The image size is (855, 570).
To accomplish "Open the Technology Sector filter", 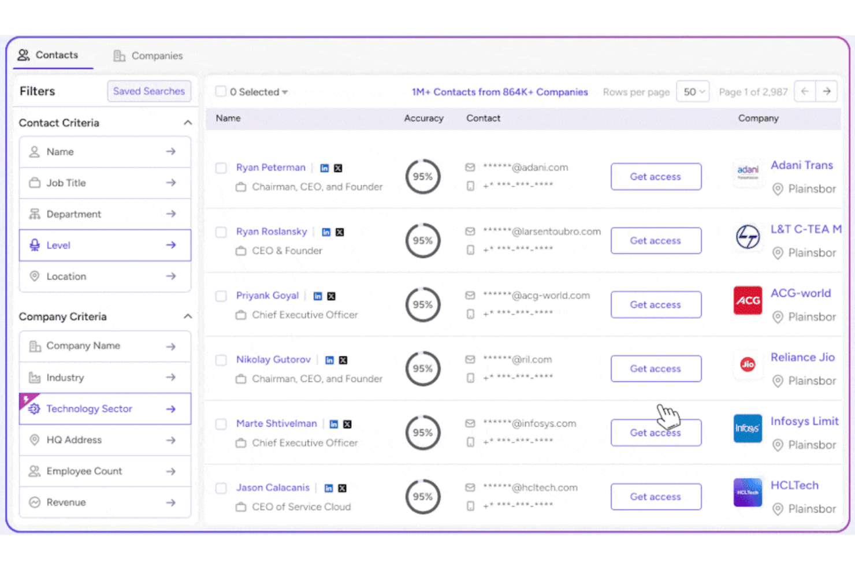I will tap(105, 409).
